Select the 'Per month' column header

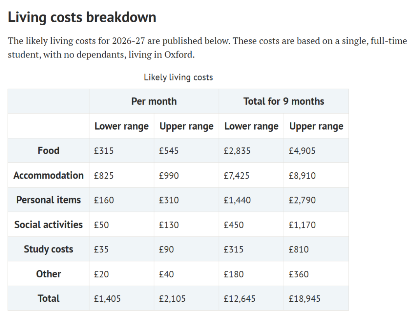pyautogui.click(x=154, y=101)
